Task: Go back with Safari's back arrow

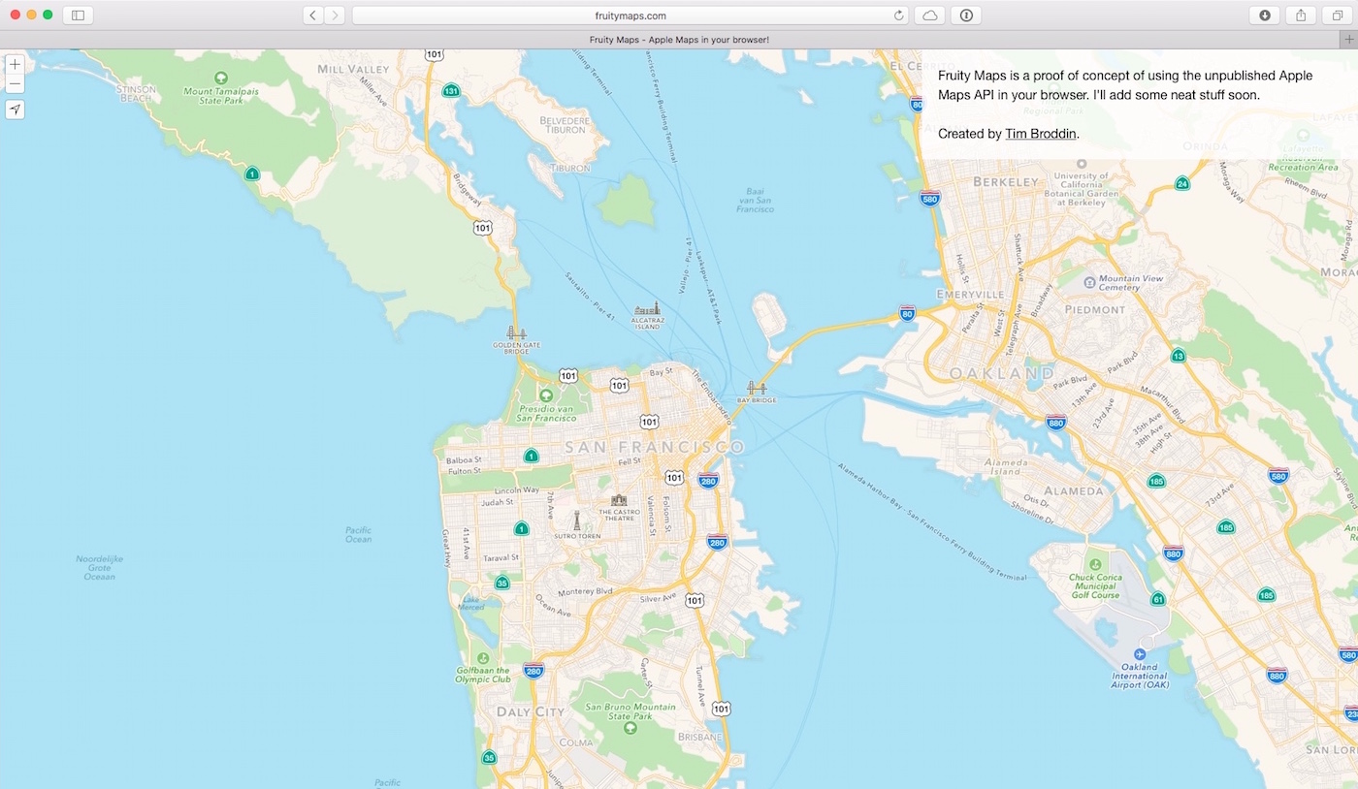Action: [x=313, y=15]
